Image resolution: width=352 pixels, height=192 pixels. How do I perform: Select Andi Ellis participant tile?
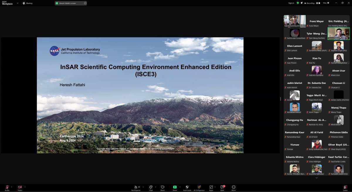(x=295, y=71)
